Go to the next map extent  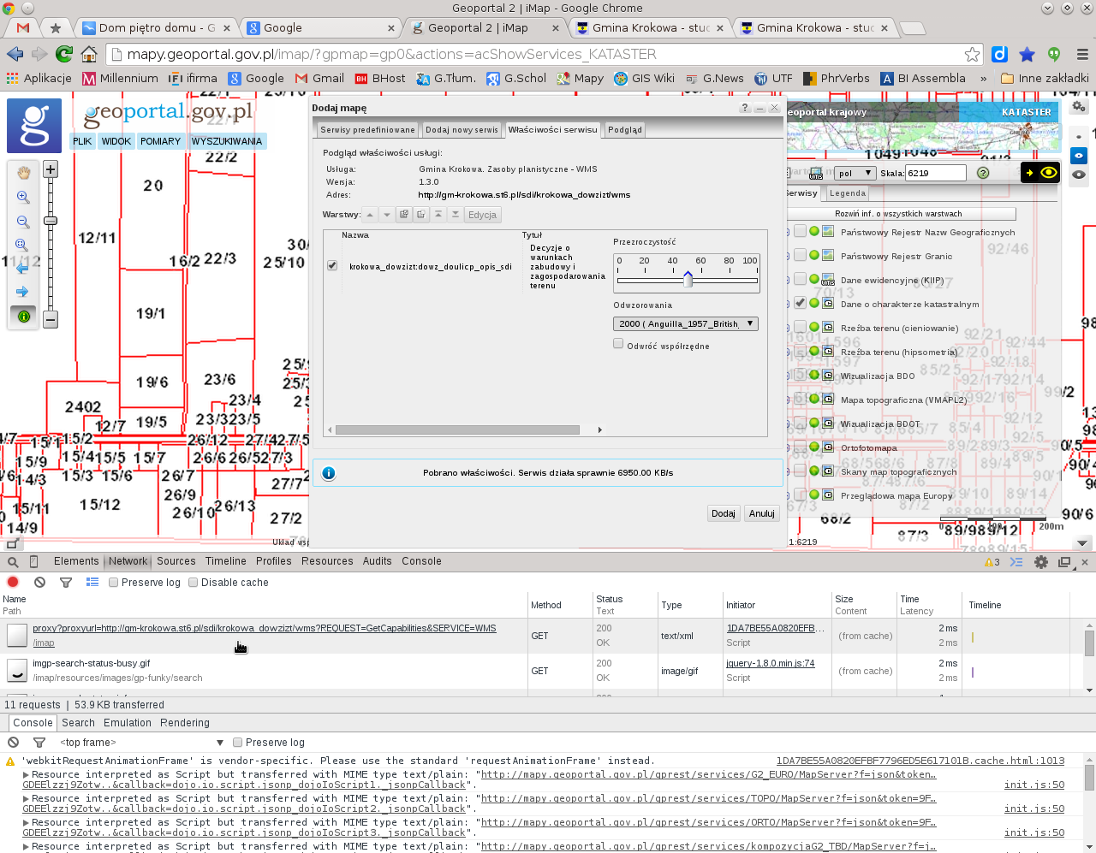point(23,292)
